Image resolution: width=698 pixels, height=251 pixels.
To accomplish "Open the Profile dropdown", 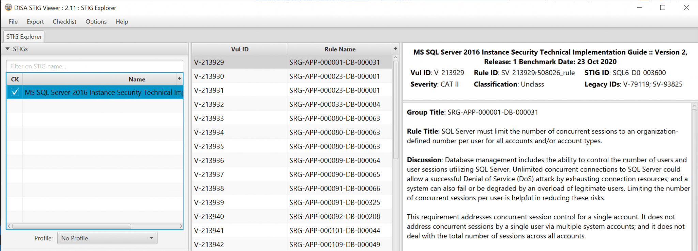I will coord(107,238).
